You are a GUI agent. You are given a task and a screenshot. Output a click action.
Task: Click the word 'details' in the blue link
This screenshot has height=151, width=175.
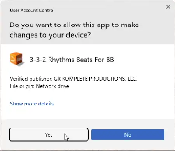(46, 104)
